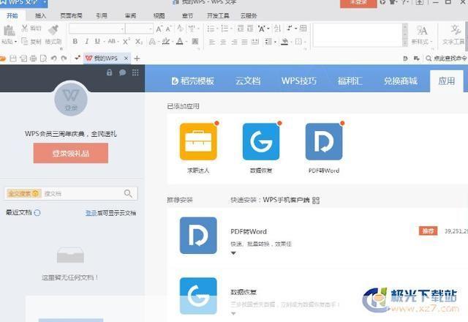Toggle bold formatting
This screenshot has width=468, height=322.
pos(75,41)
